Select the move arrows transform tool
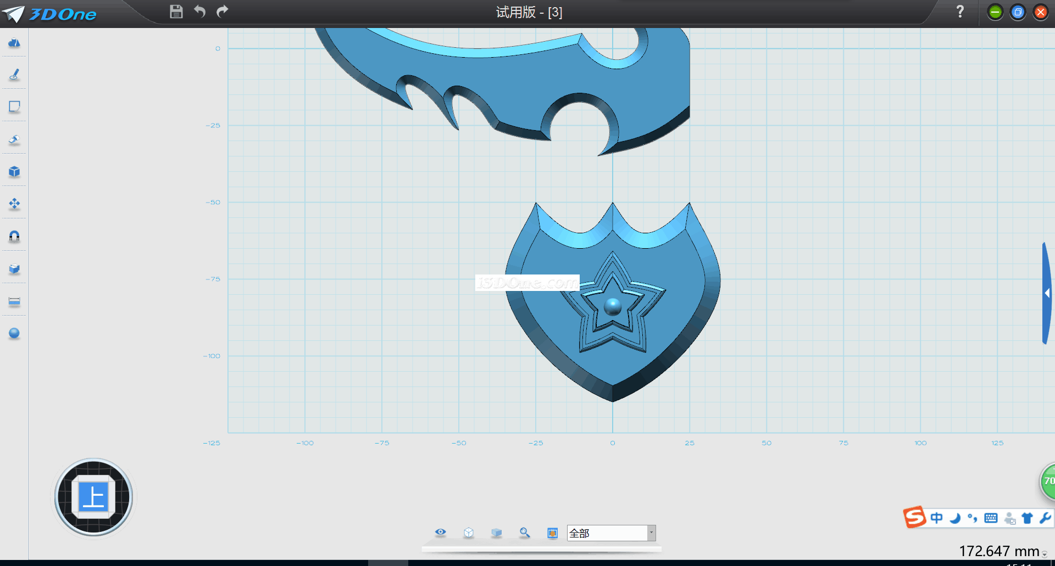Viewport: 1055px width, 566px height. click(14, 204)
